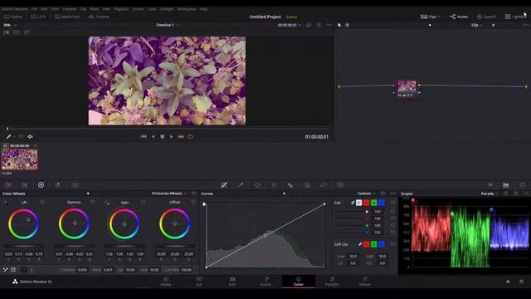Switch to the Deliver page tab

(x=365, y=282)
